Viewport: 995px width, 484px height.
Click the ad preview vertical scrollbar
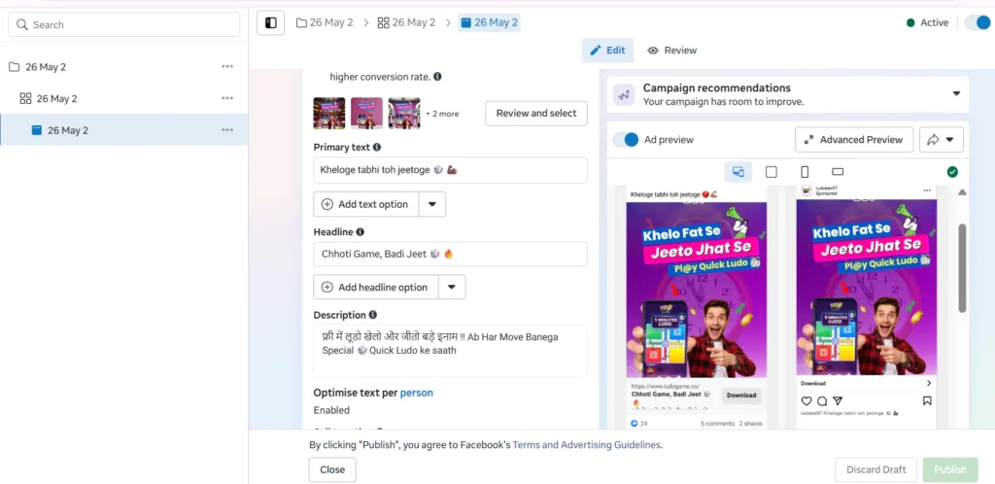tap(962, 267)
